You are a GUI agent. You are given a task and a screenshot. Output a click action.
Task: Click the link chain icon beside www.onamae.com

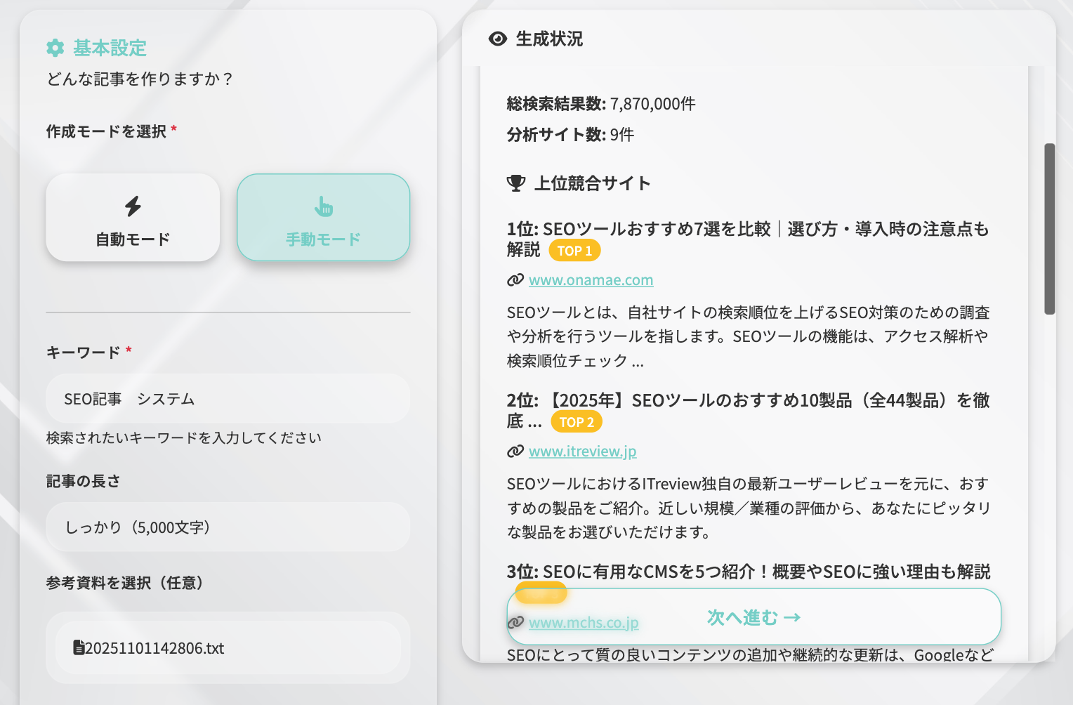(515, 279)
